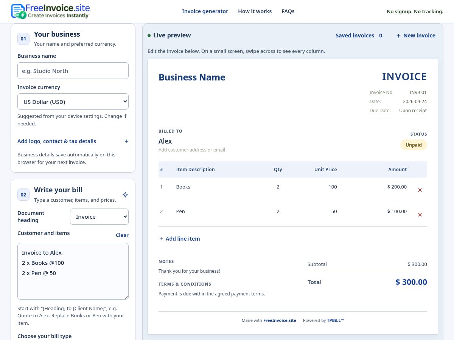The width and height of the screenshot is (454, 340).
Task: Open the Document heading dropdown
Action: [99, 217]
